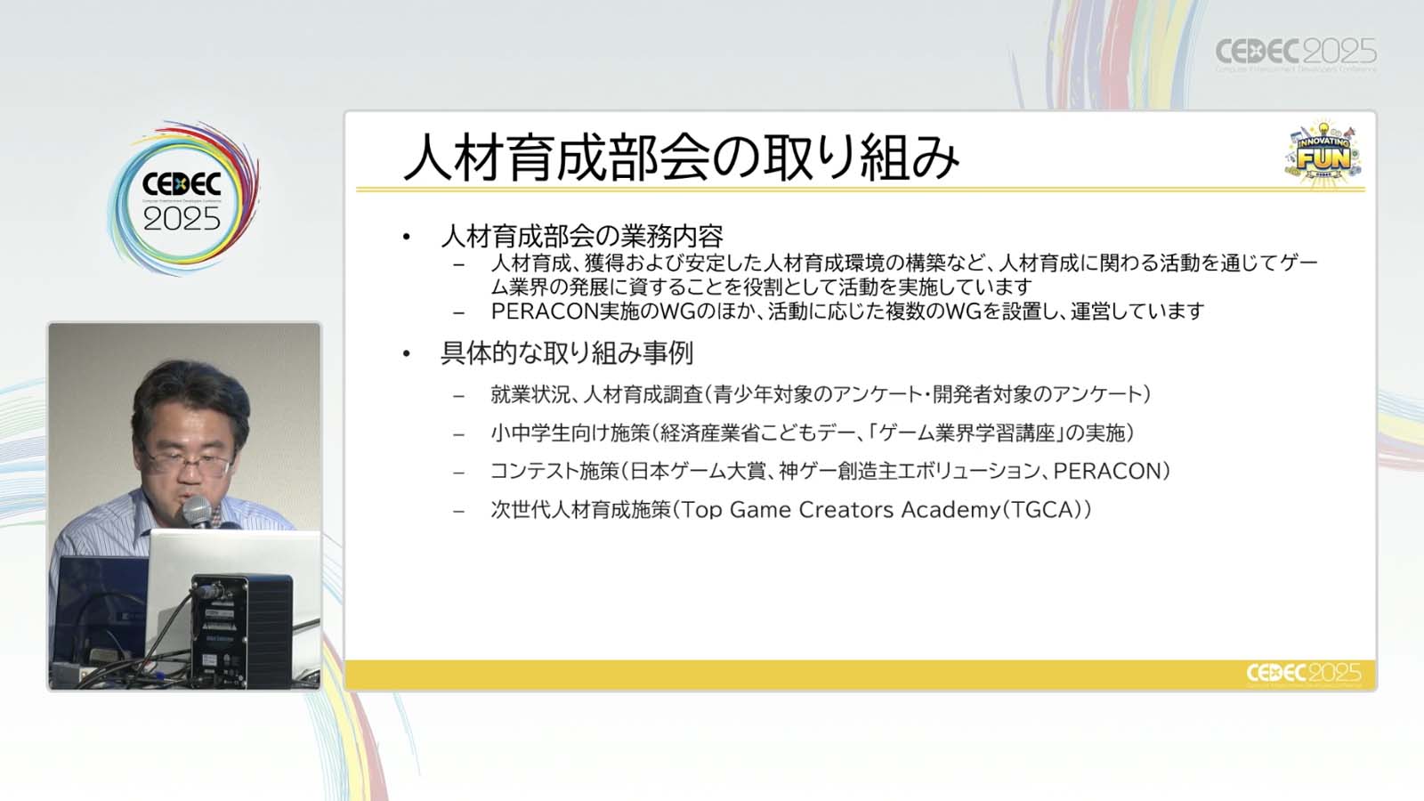Click the bullet dot before 人材育成部会の業務内容
This screenshot has height=801, width=1424.
pos(407,237)
